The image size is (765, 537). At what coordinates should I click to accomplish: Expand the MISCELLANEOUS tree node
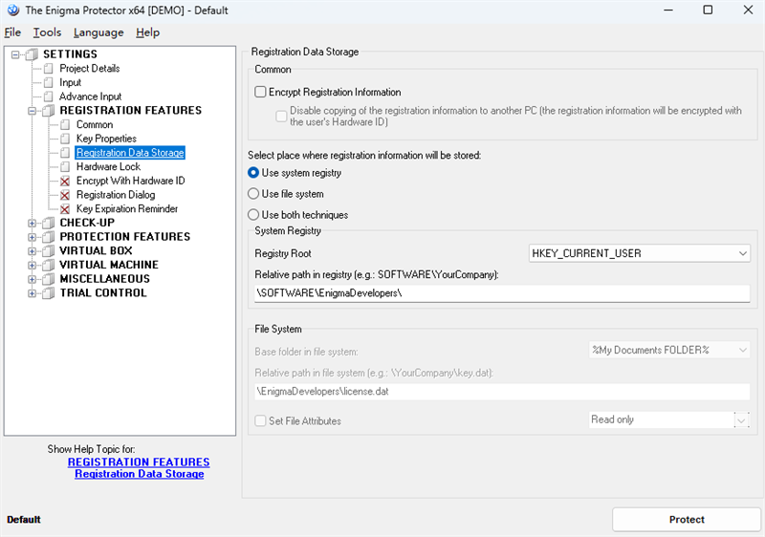point(33,279)
